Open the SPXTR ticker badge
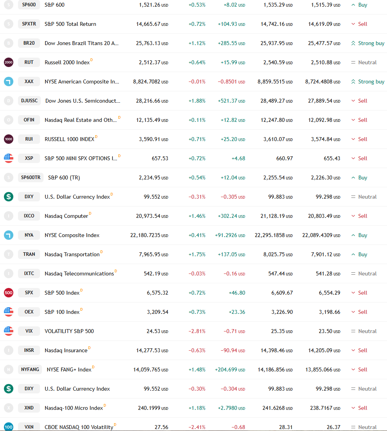Screen dimensions: 387x431 pos(29,24)
